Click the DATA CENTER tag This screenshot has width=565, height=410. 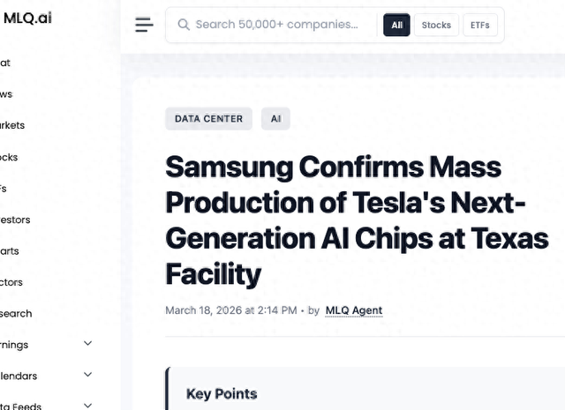[208, 119]
